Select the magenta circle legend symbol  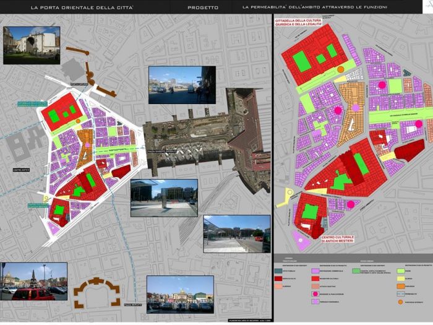click(x=315, y=294)
